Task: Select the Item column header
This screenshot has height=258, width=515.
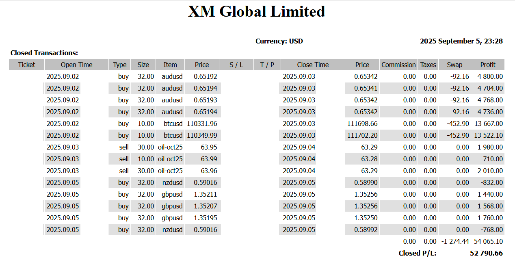Action: pyautogui.click(x=170, y=65)
